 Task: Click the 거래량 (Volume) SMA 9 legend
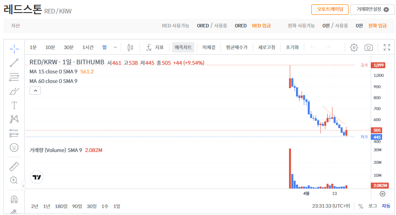(56, 150)
